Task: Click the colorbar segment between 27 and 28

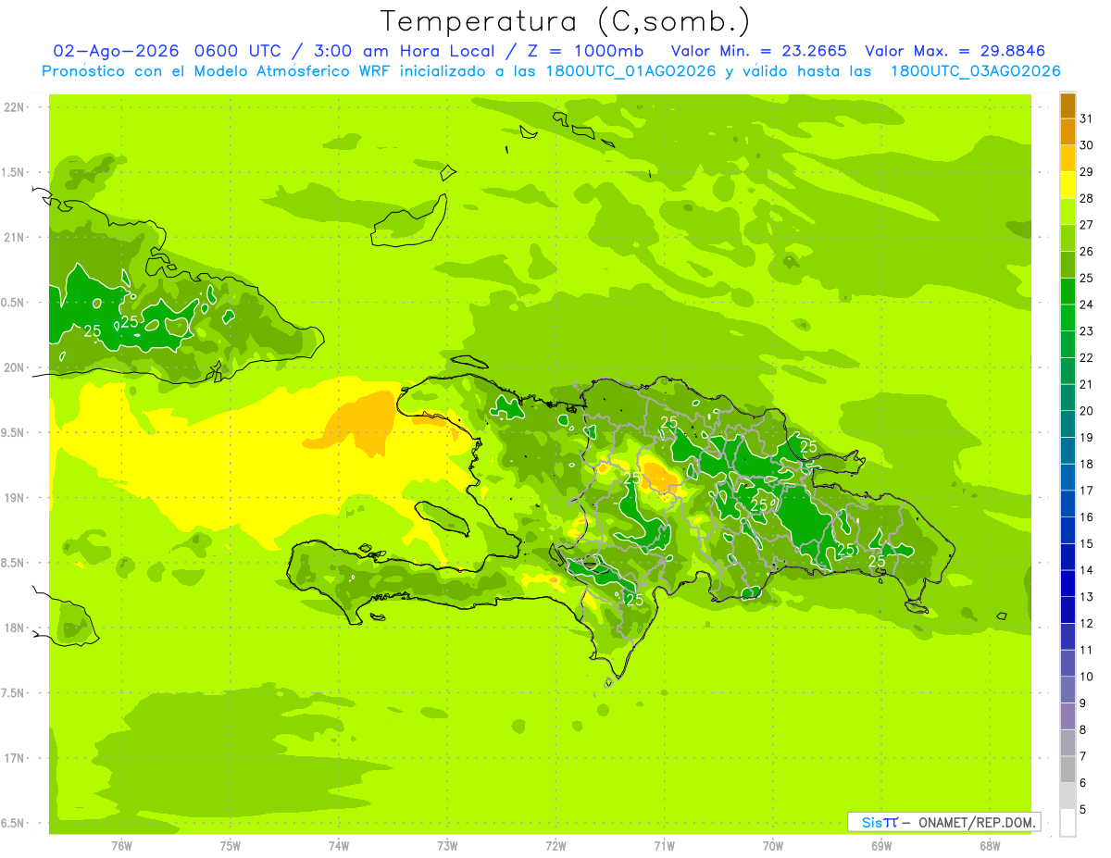Action: pyautogui.click(x=1067, y=211)
